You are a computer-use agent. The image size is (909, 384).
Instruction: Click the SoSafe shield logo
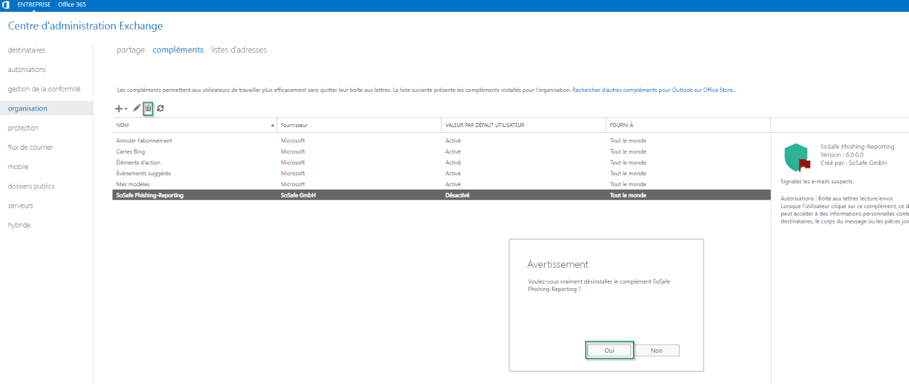796,157
